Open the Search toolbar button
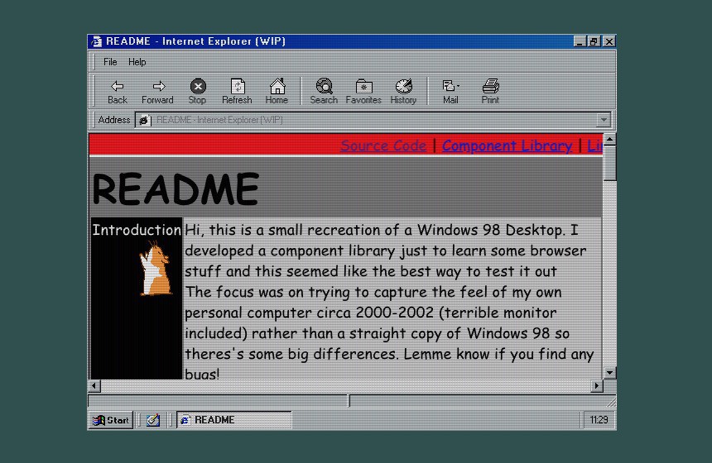 324,92
